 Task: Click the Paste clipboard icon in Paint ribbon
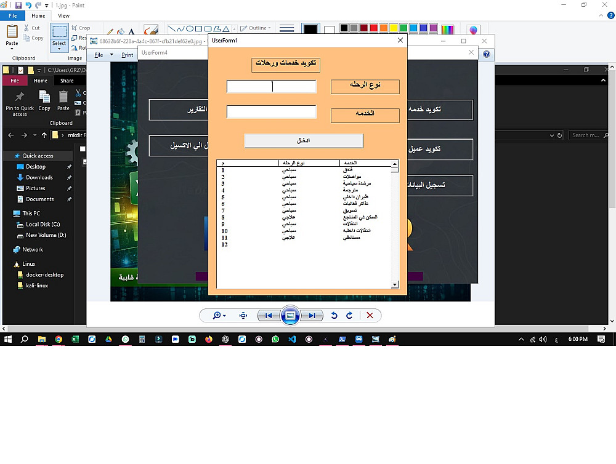[12, 31]
